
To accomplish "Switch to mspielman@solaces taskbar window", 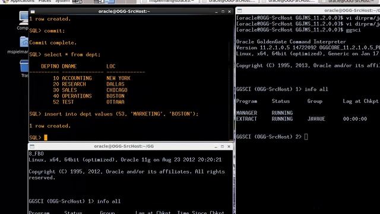I will tap(169, 1).
